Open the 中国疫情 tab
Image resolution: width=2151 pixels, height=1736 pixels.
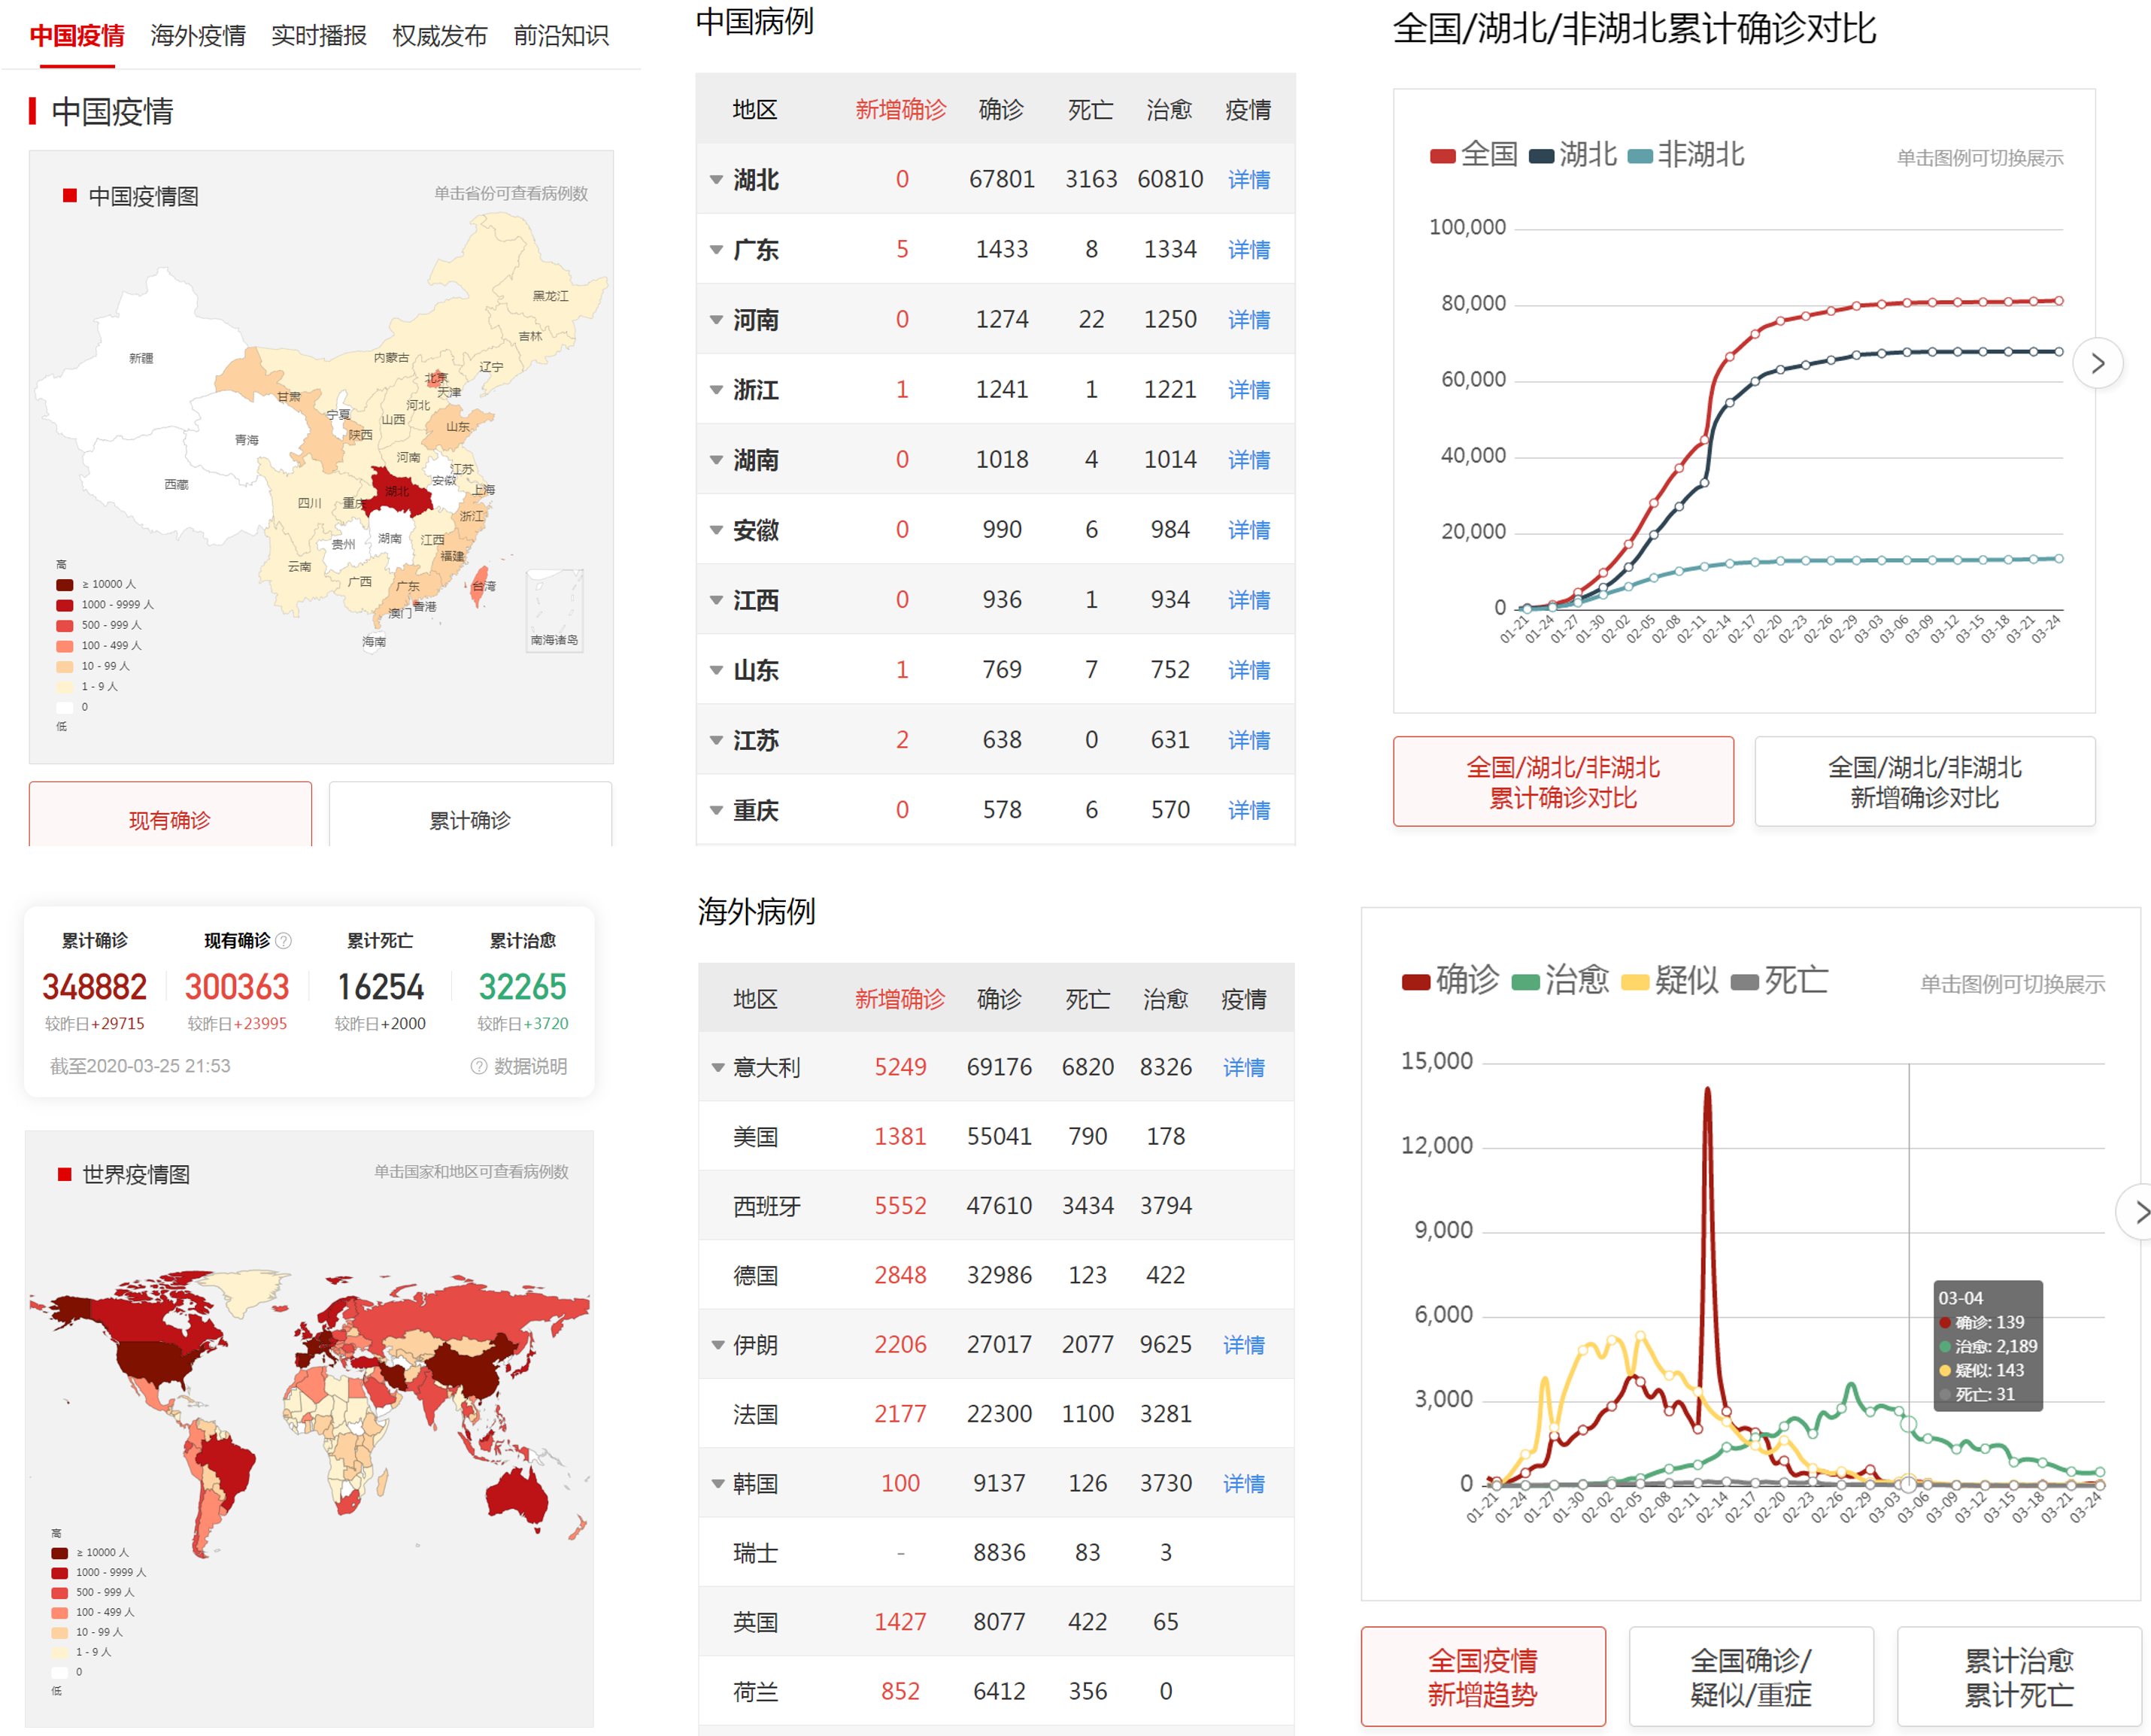(x=77, y=36)
